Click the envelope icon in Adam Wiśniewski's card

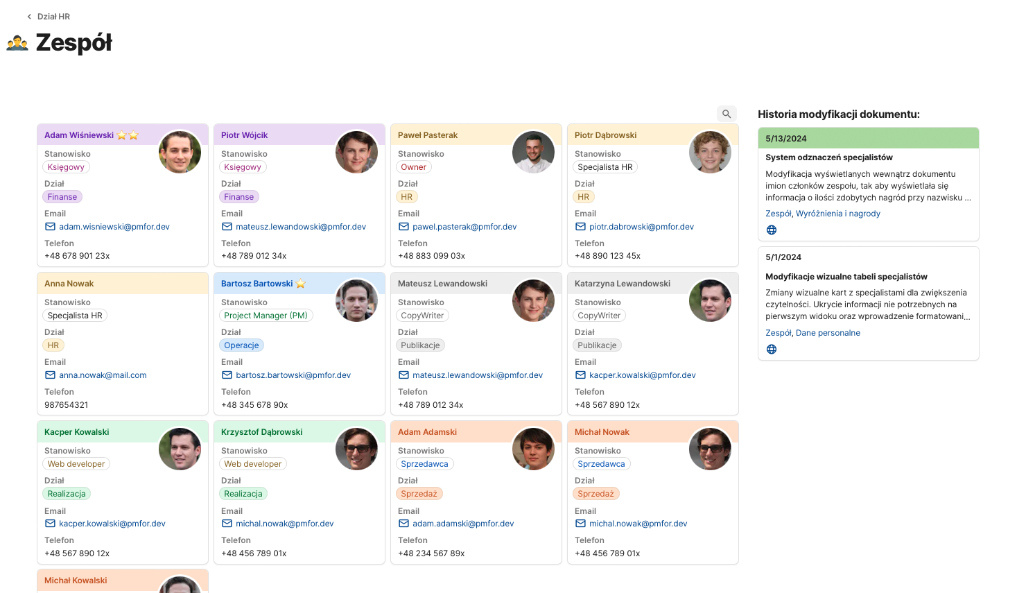coord(50,227)
